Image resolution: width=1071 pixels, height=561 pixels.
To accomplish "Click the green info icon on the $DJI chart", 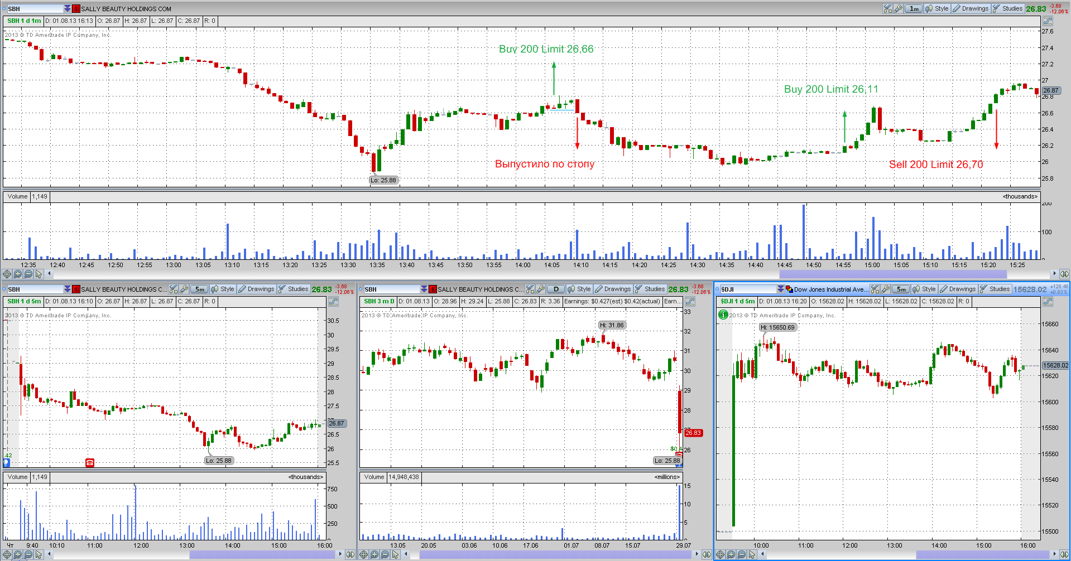I will click(x=723, y=315).
